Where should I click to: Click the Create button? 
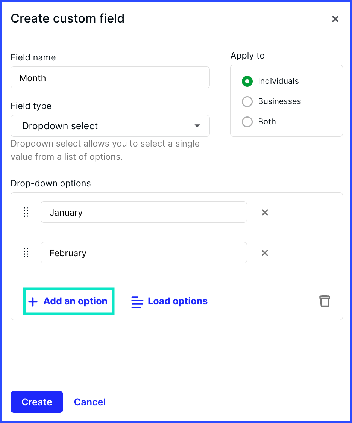point(37,402)
